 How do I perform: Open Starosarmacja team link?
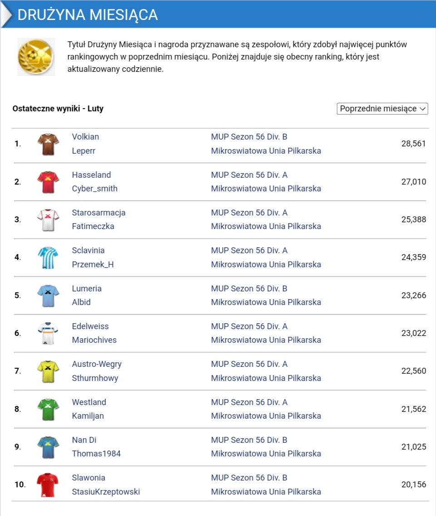click(99, 213)
